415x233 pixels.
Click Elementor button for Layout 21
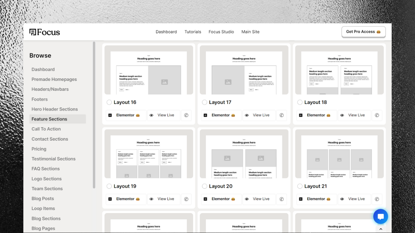[317, 199]
